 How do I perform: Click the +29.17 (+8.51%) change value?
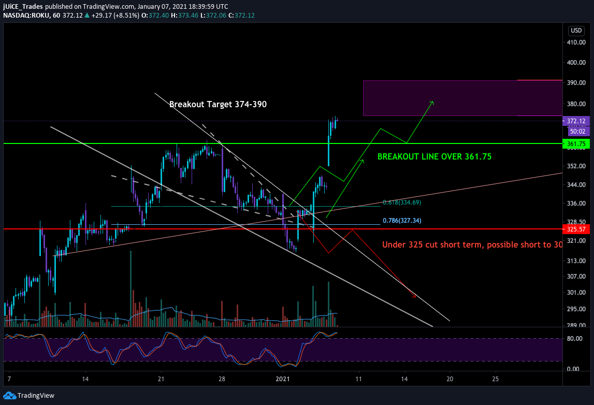(x=115, y=16)
